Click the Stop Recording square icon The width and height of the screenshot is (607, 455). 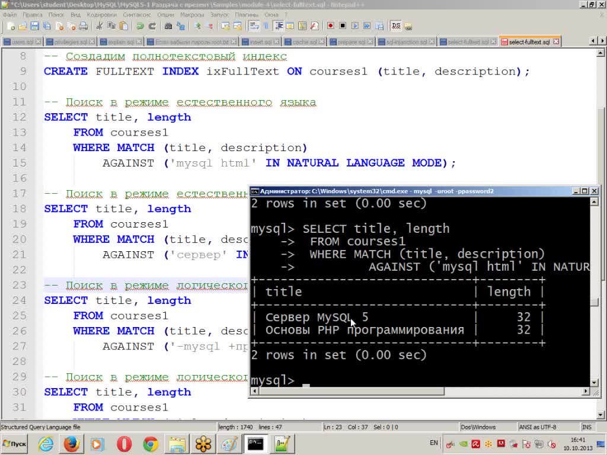pyautogui.click(x=343, y=26)
